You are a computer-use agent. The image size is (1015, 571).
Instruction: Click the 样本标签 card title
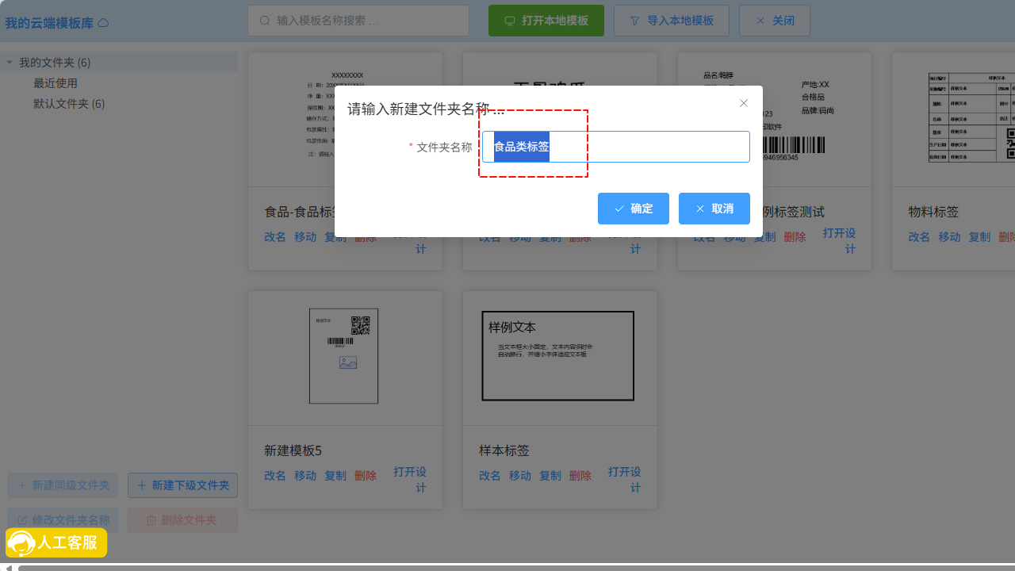(x=504, y=450)
